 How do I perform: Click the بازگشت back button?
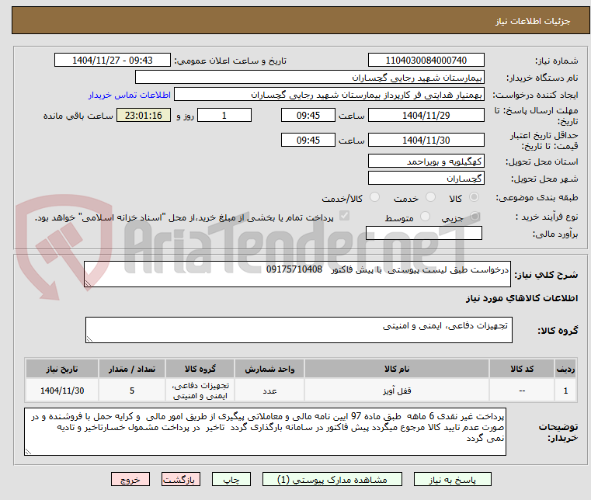[x=181, y=479]
